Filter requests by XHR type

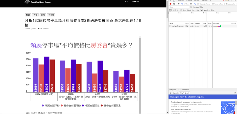174,10
